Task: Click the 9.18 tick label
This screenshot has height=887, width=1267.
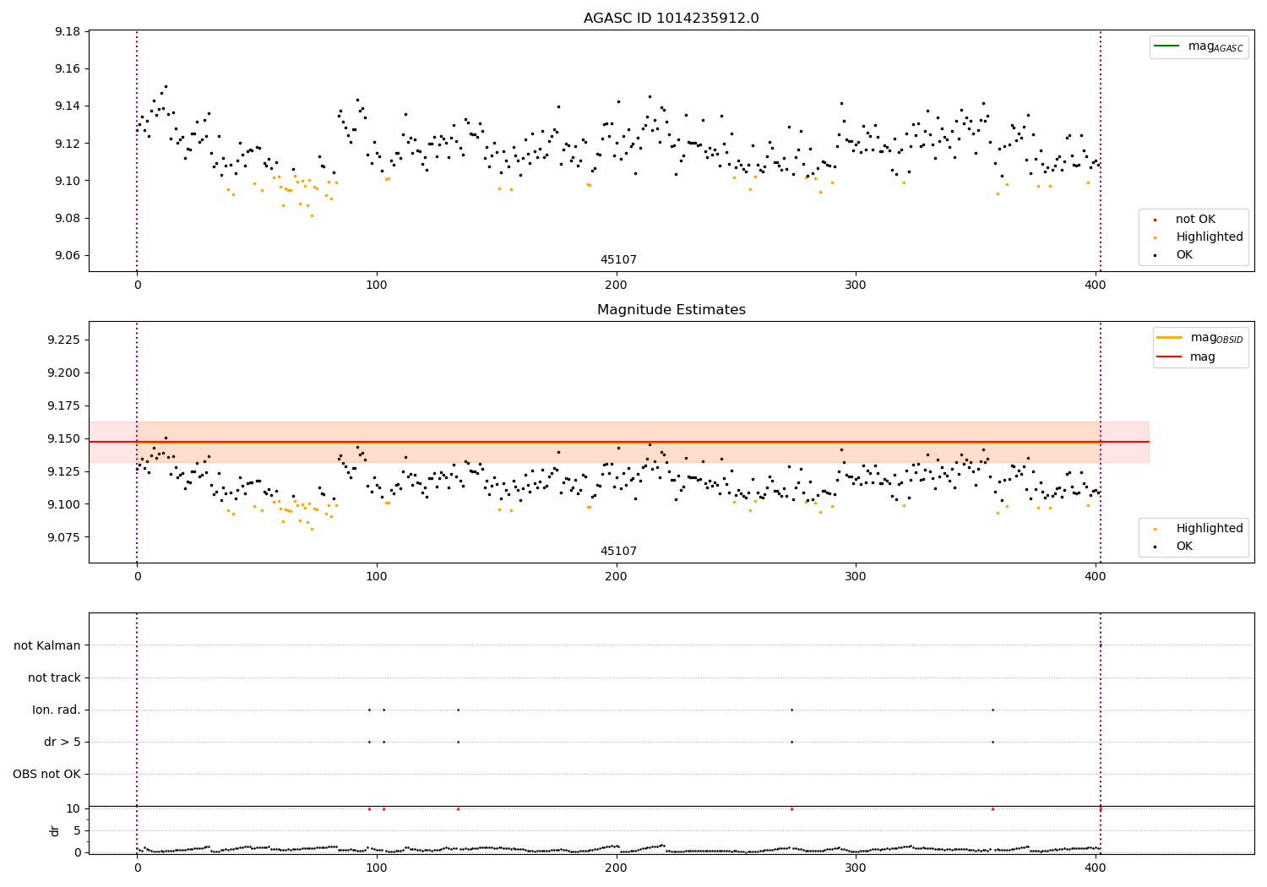Action: coord(67,32)
